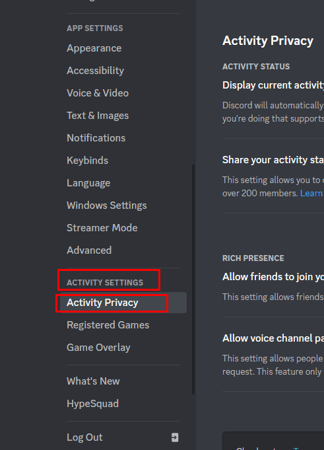
Task: Select the highlighted Activity Privacy item
Action: [x=123, y=303]
